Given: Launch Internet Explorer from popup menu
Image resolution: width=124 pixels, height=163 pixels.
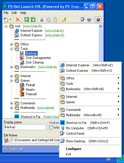Looking at the screenshot, I should click(90, 65).
